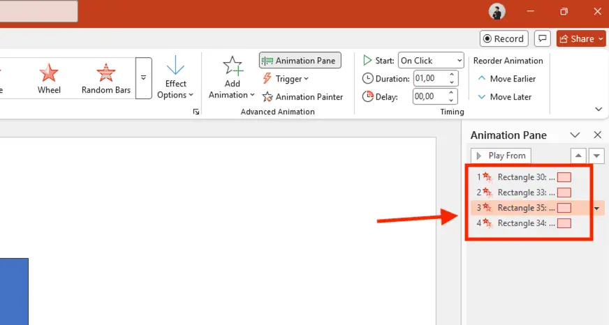
Task: Increase the Delay spinner value
Action: coord(453,93)
